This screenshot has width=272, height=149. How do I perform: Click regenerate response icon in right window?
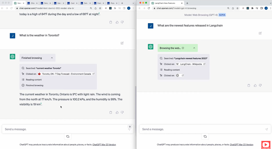(205, 136)
